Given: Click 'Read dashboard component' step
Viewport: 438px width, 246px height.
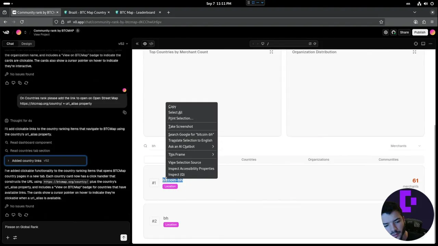Looking at the screenshot, I should (28, 142).
